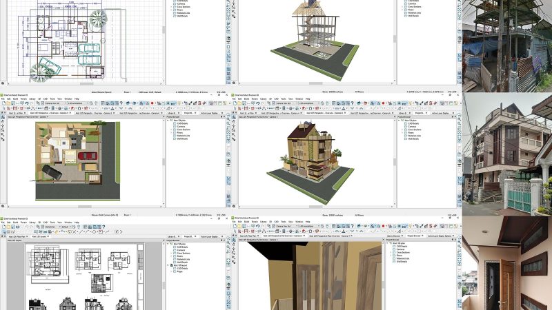
Task: Select Project Browser tab in middle-right side panel
Action: tap(420, 113)
